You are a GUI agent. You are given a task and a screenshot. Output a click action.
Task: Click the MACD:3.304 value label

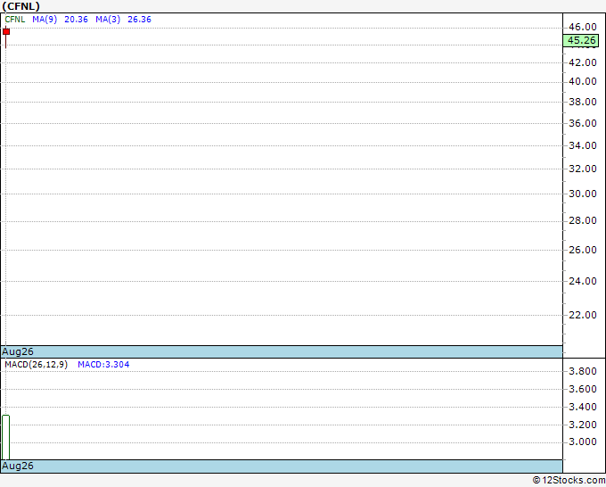(103, 365)
